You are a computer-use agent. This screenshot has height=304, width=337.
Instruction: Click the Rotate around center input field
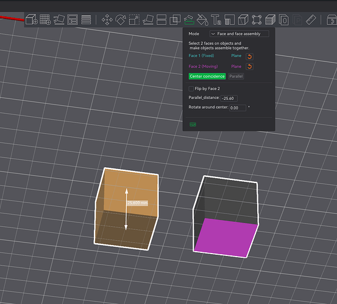click(238, 108)
